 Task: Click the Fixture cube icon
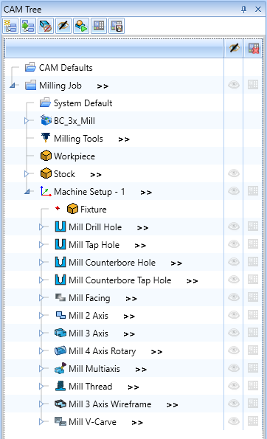click(x=72, y=209)
